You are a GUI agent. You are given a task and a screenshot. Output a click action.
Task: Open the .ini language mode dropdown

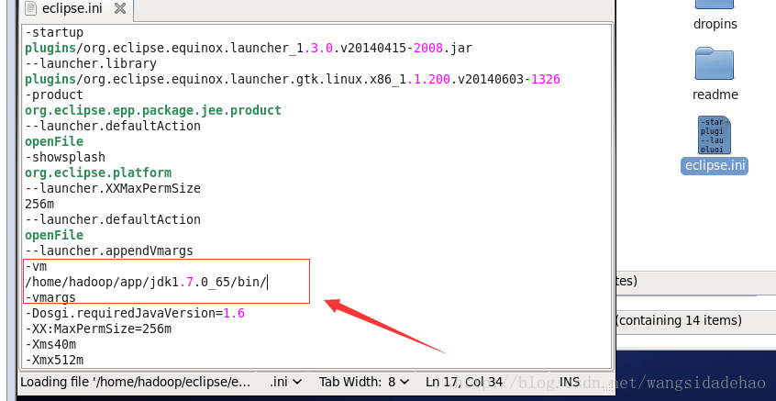click(285, 382)
